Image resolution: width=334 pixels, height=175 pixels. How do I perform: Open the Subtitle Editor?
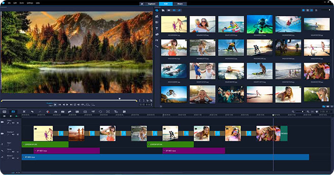point(77,112)
